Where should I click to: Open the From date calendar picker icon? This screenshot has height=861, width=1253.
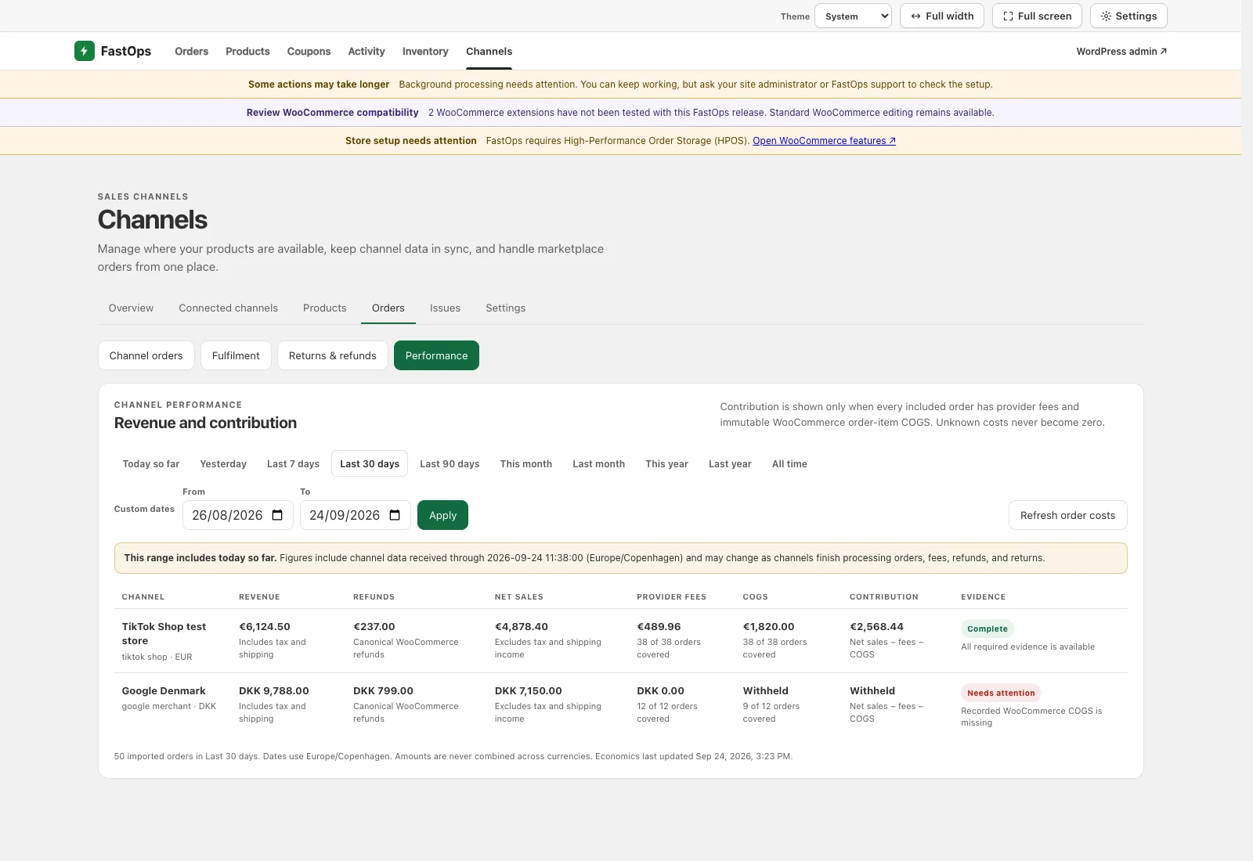point(277,515)
